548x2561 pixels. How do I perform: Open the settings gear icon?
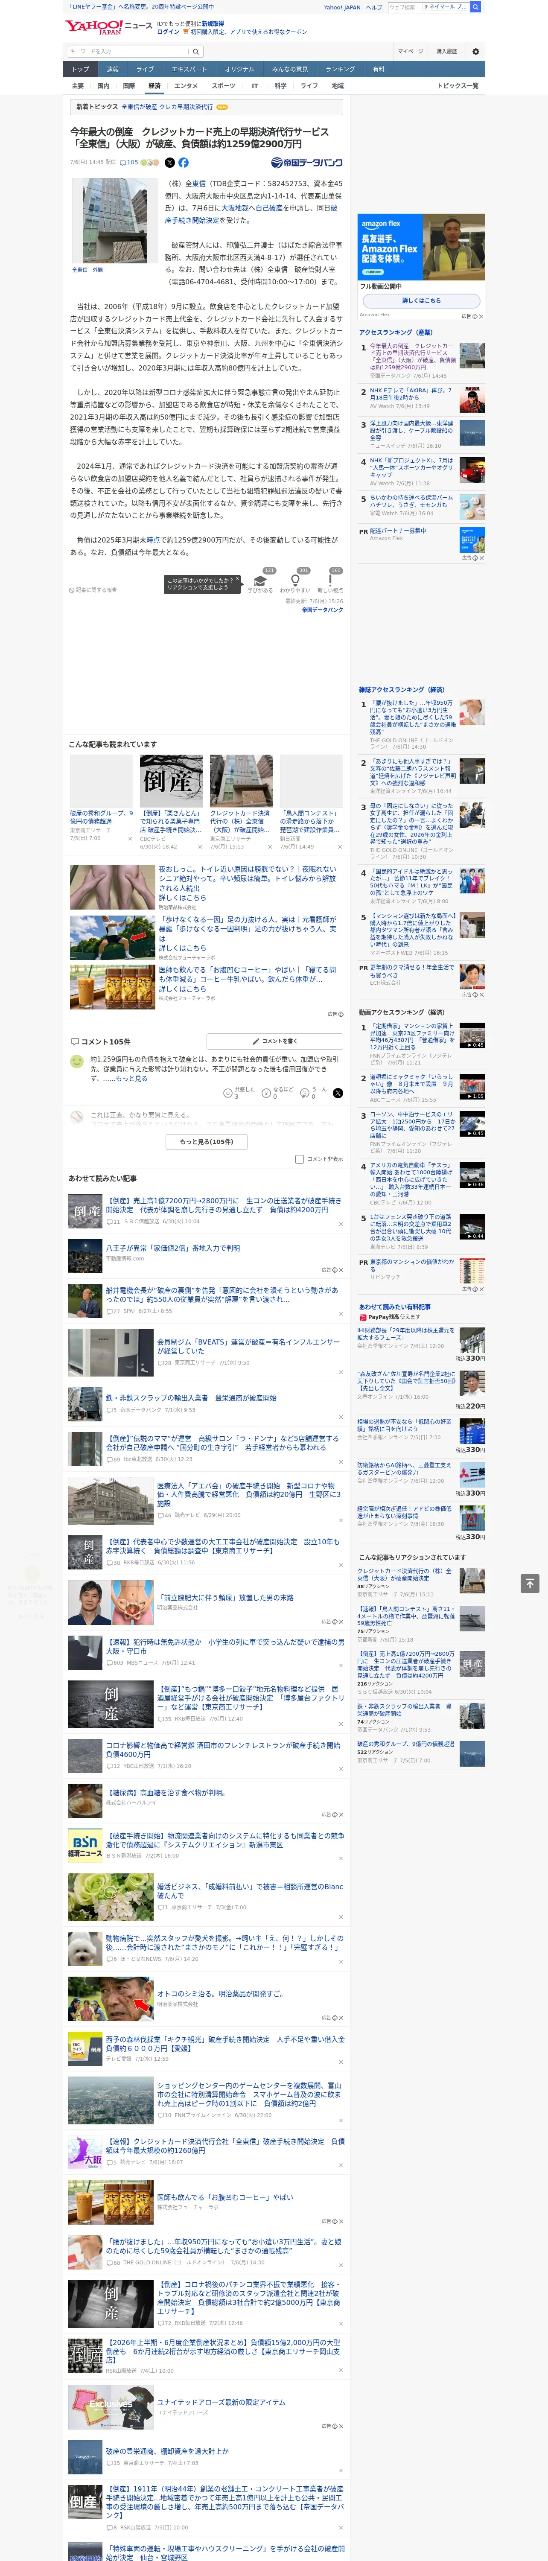pyautogui.click(x=475, y=52)
